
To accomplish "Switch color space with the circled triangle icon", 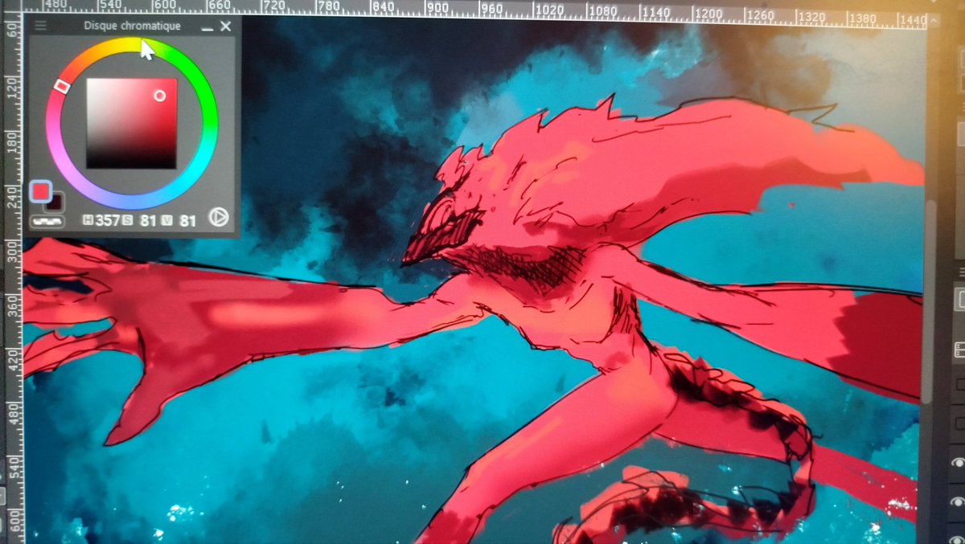I will click(x=217, y=217).
